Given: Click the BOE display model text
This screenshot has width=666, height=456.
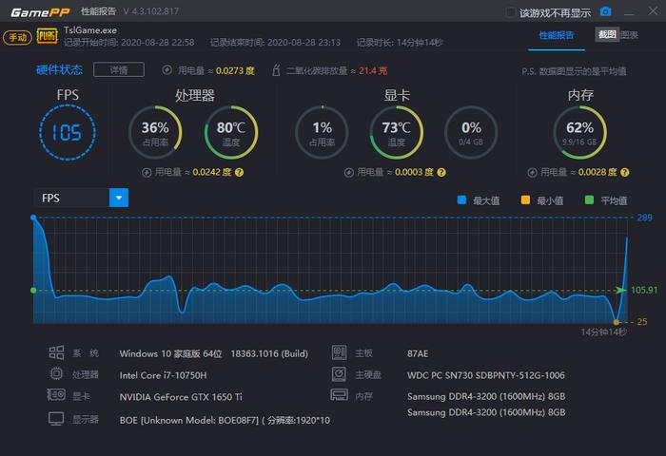Looking at the screenshot, I should click(x=225, y=420).
